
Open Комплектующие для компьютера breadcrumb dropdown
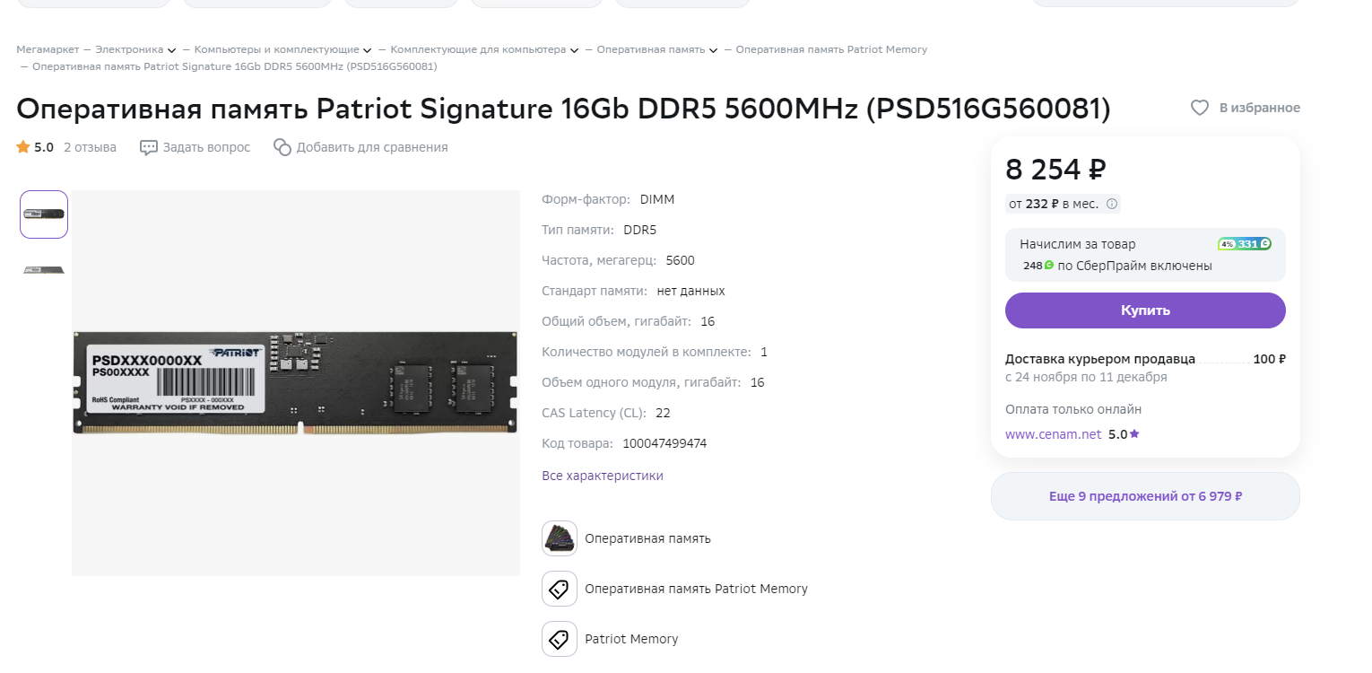click(574, 50)
